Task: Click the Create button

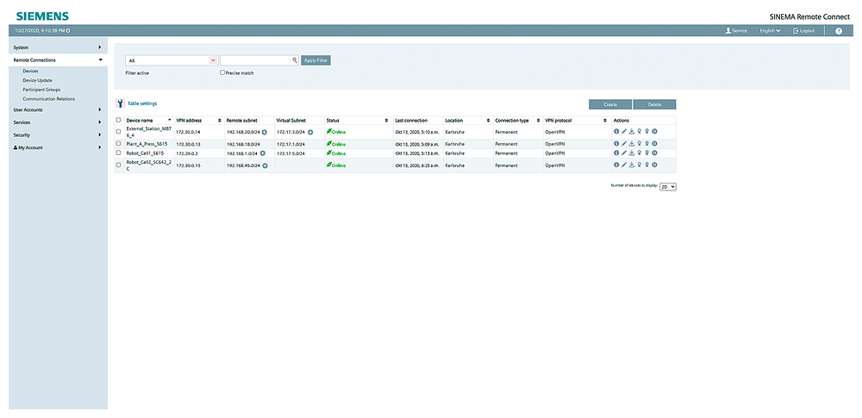Action: 609,104
